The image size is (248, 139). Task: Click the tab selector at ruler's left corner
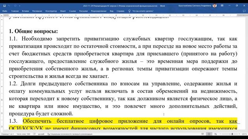pos(2,15)
